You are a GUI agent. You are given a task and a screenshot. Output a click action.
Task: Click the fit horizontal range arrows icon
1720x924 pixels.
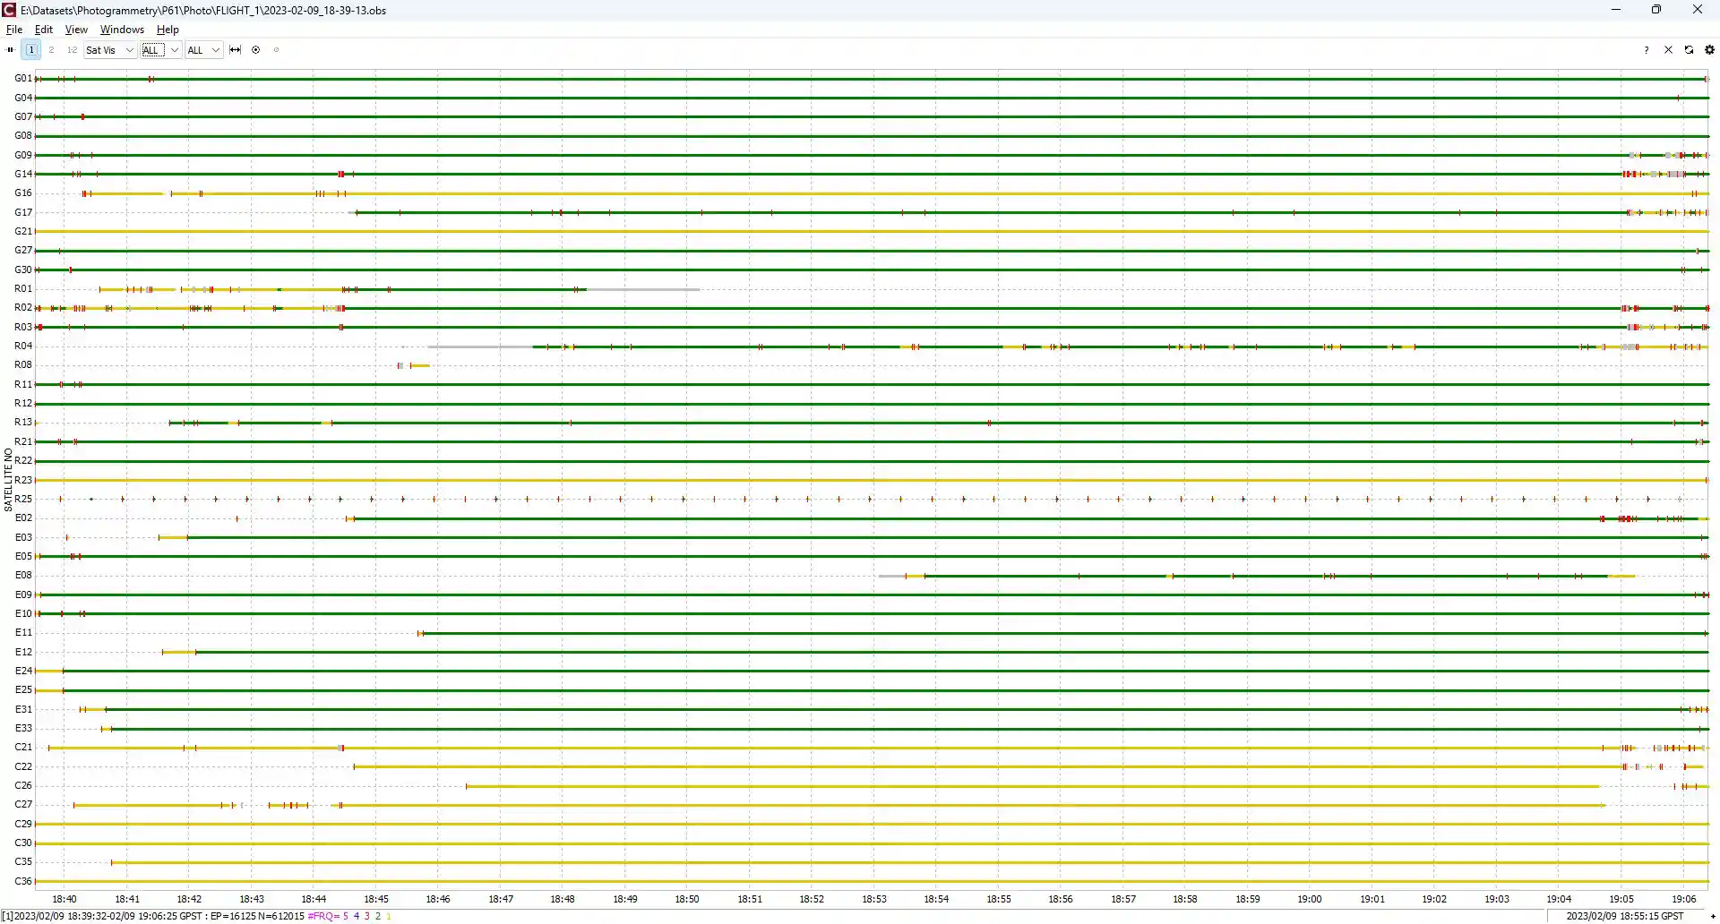coord(236,50)
